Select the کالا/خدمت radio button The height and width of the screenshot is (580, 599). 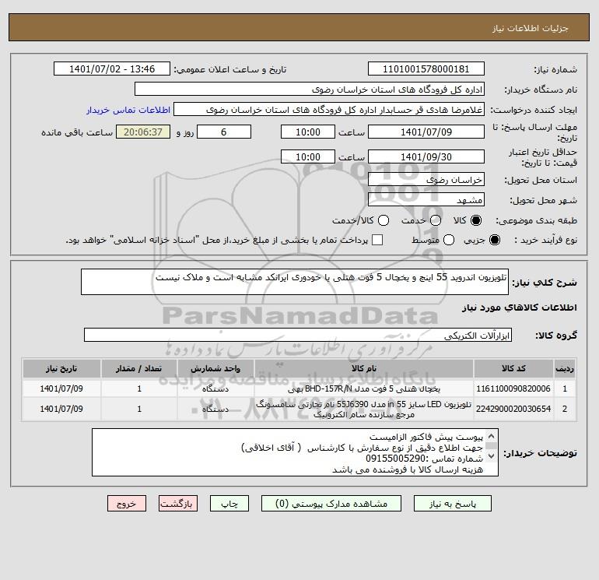pyautogui.click(x=384, y=220)
